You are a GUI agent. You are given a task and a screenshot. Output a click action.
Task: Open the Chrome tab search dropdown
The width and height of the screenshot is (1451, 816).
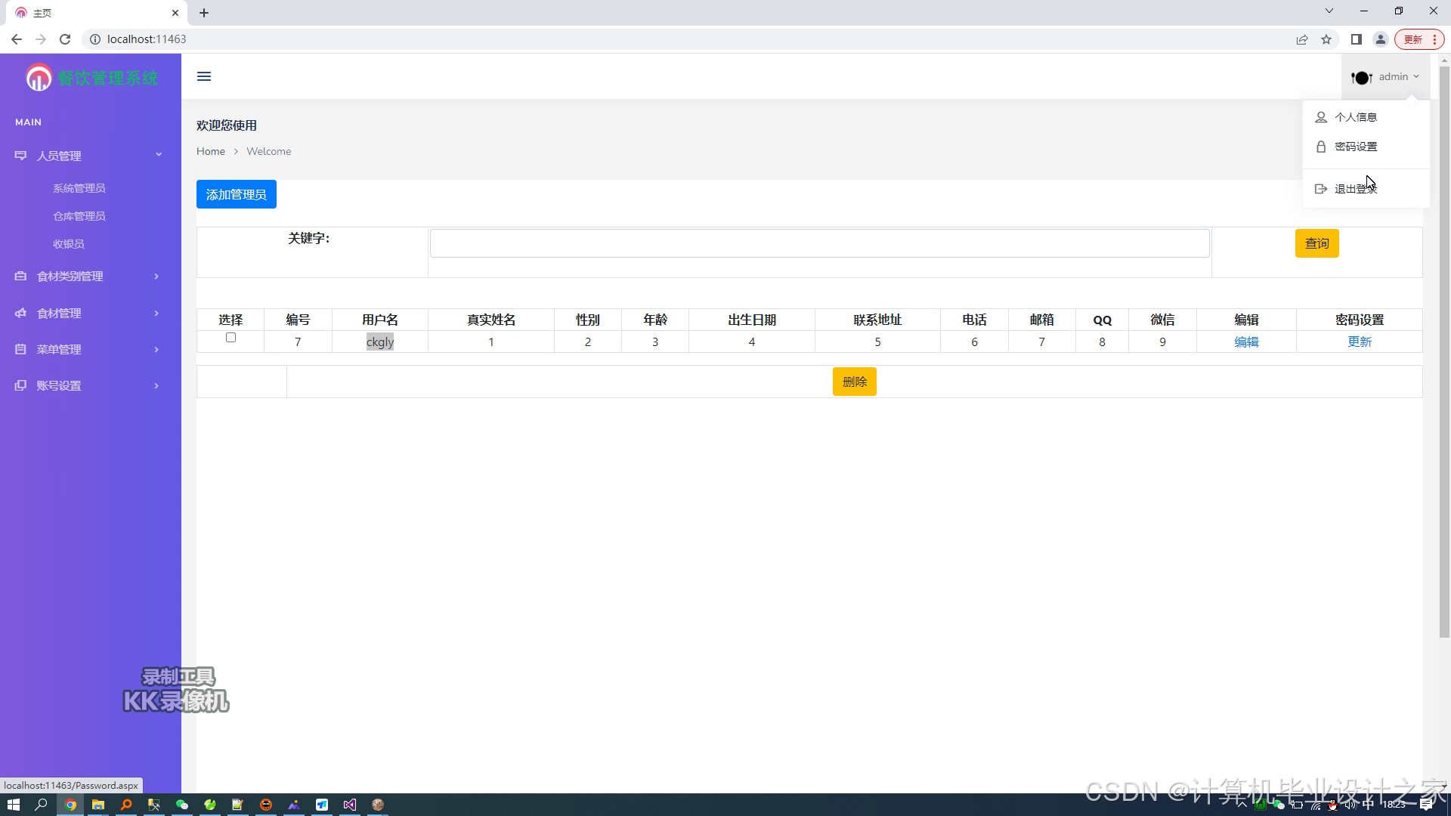click(x=1329, y=11)
